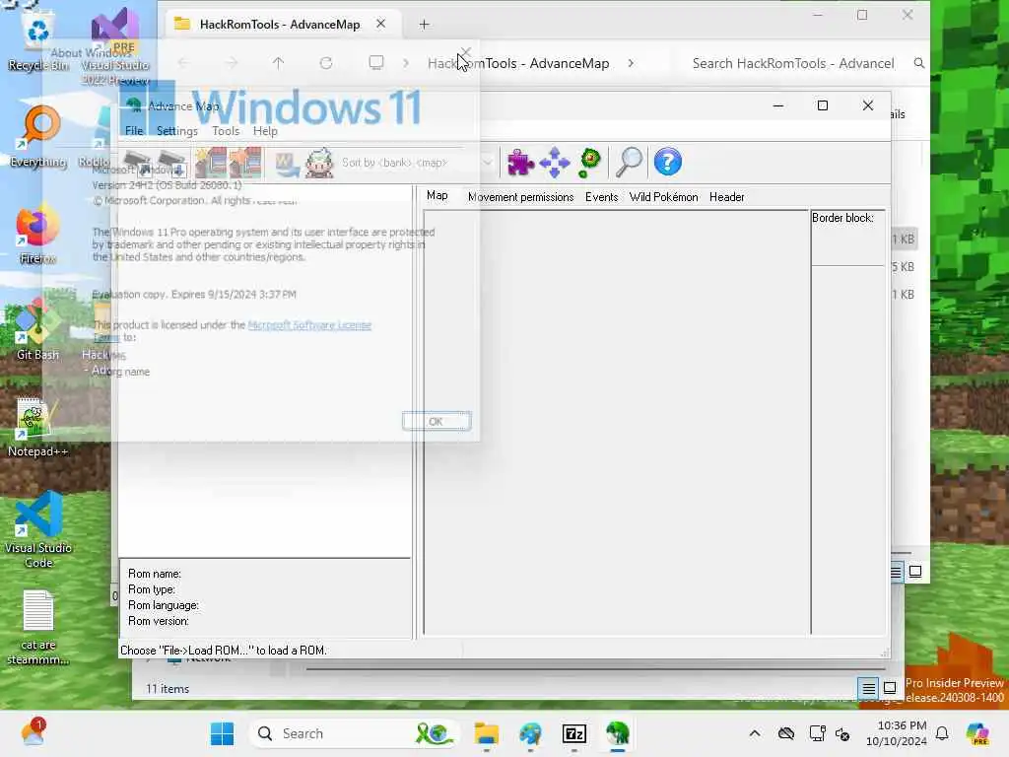
Task: Click the File Explorer horizontal scrollbar
Action: tap(598, 669)
